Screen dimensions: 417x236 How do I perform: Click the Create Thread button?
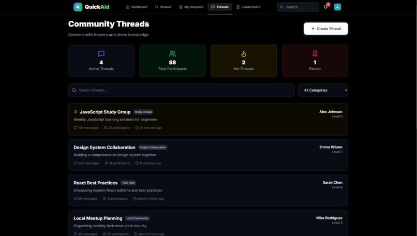[326, 28]
